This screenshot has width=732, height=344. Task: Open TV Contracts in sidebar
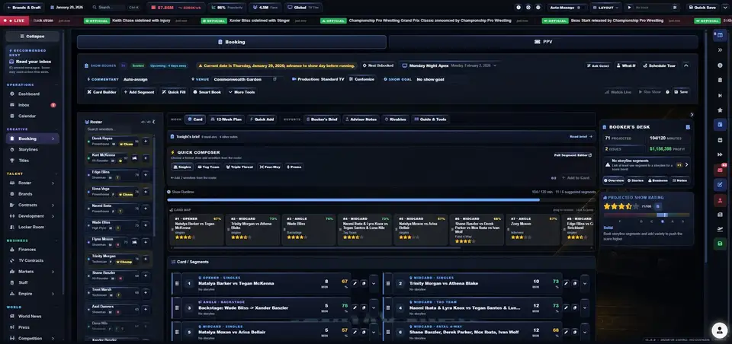coord(32,260)
